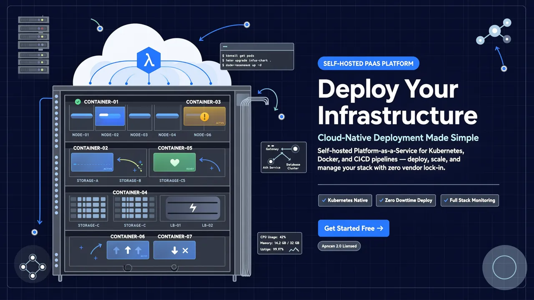Toggle the Kubernetes Native checkbox

[x=324, y=200]
